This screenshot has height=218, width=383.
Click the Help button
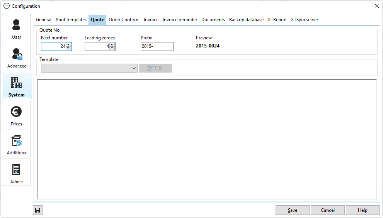coord(363,210)
